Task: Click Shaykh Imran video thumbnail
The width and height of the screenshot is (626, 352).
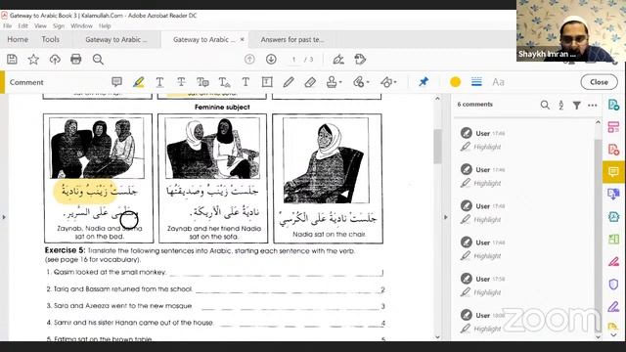Action: [x=571, y=30]
